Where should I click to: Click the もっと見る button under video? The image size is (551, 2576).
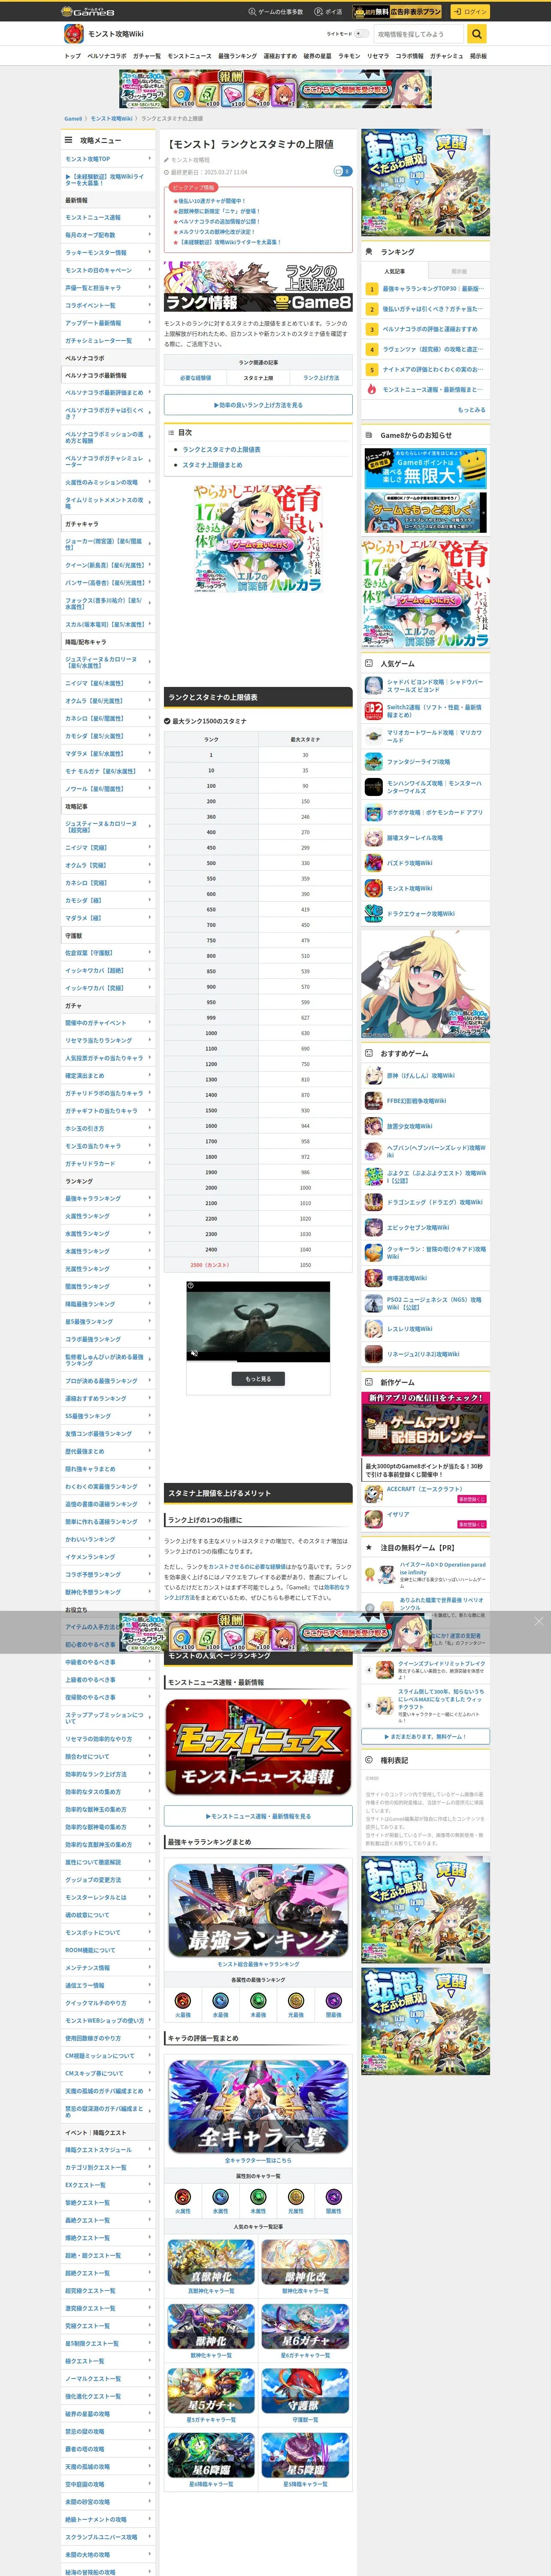point(258,1379)
